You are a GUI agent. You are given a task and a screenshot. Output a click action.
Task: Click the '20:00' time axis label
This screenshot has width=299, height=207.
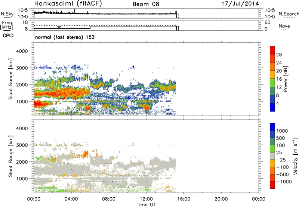pos(221,199)
